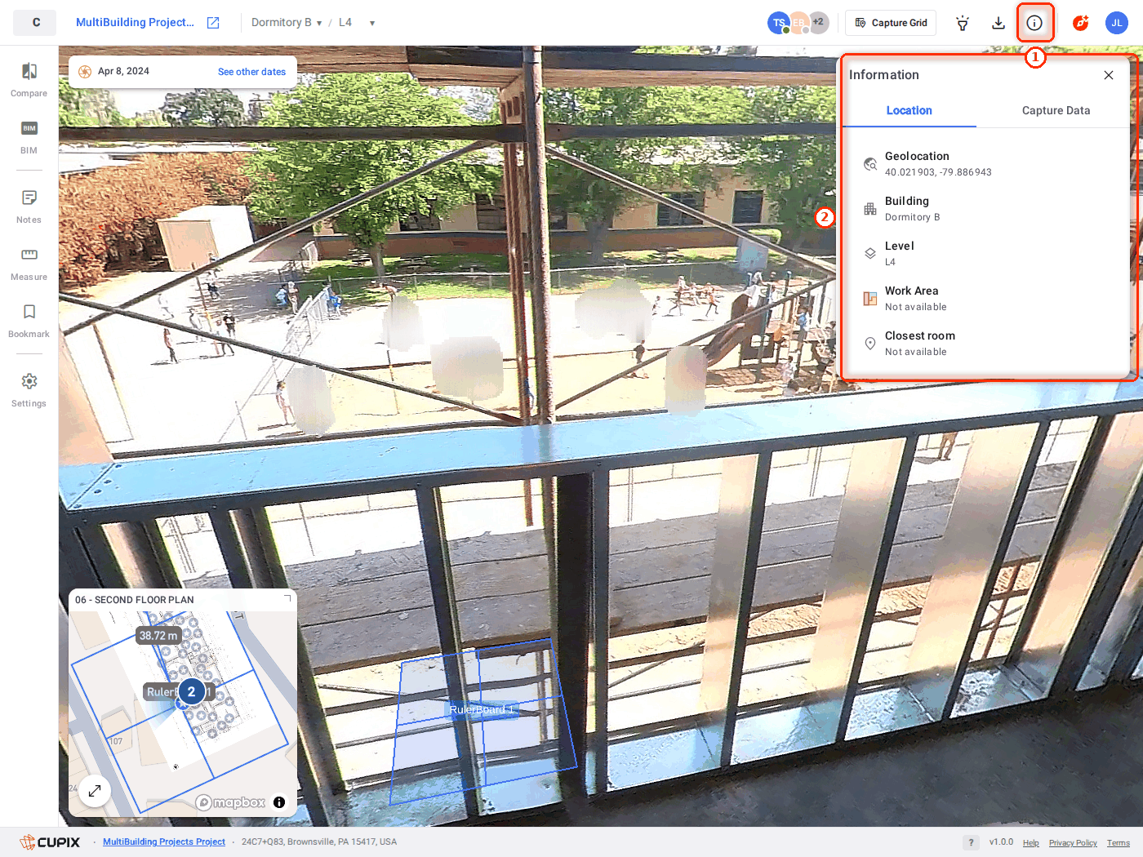Show the +2 additional collaborators
The height and width of the screenshot is (857, 1143).
(818, 23)
